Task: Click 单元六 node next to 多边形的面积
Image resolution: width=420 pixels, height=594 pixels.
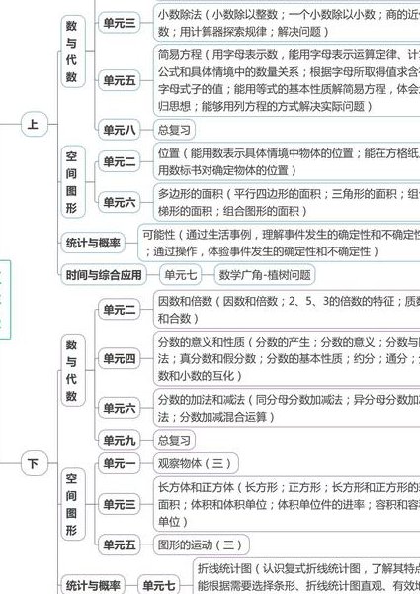Action: pos(119,202)
